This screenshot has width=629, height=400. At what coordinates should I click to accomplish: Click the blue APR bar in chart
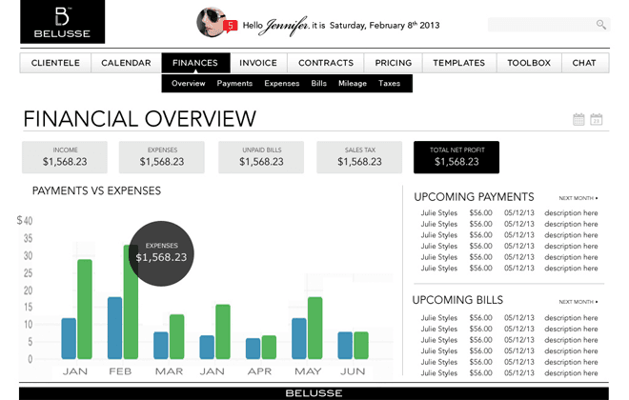[253, 349]
